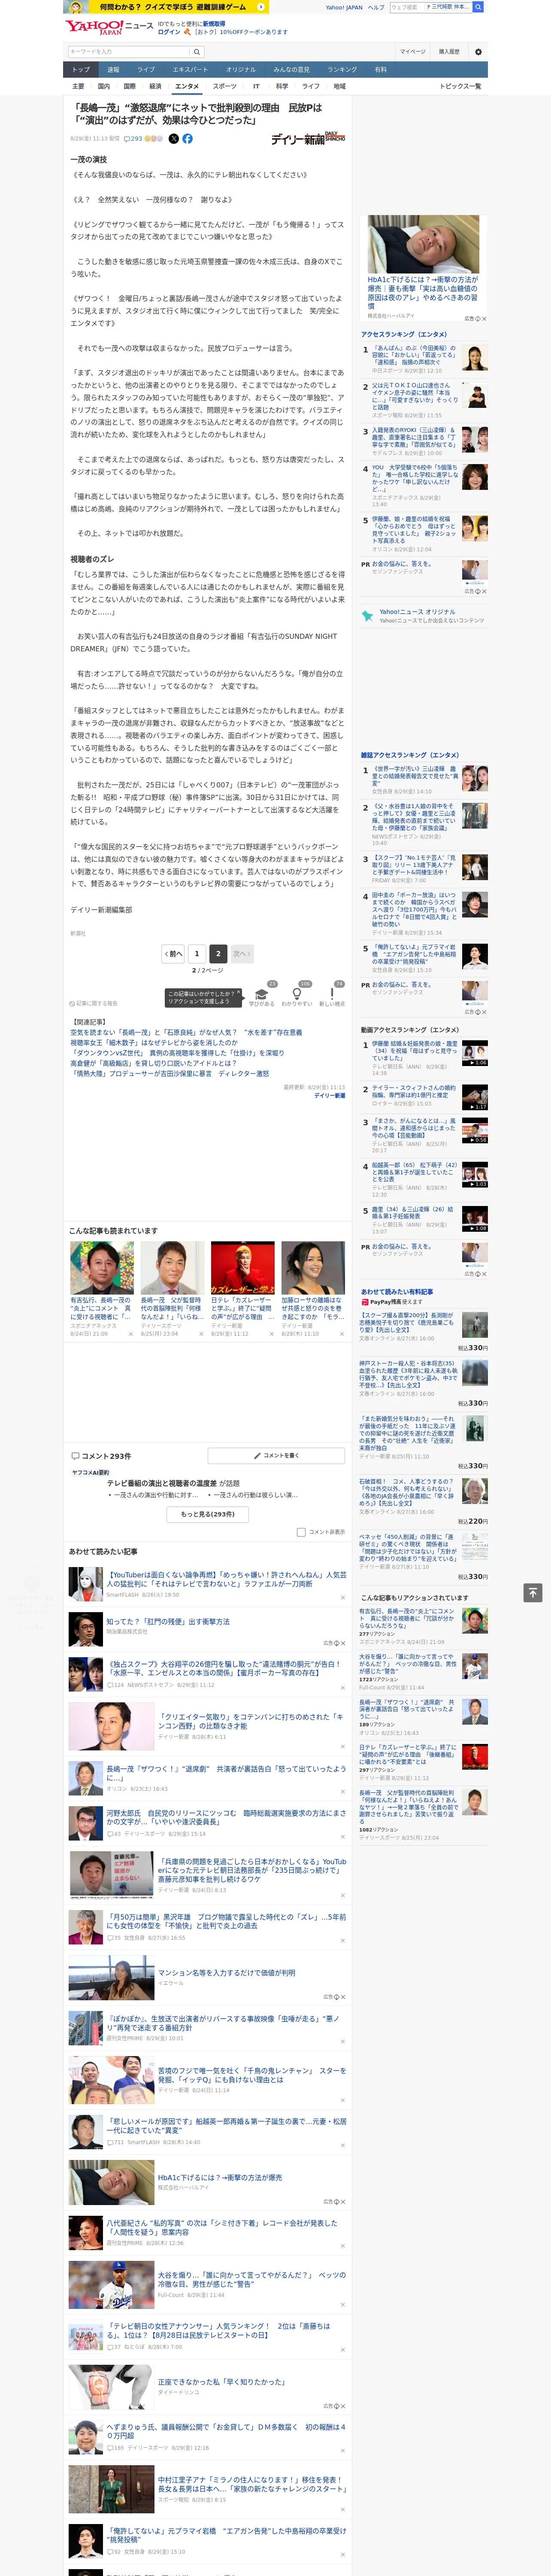Select the 経済 category
551x2576 pixels.
coord(155,86)
